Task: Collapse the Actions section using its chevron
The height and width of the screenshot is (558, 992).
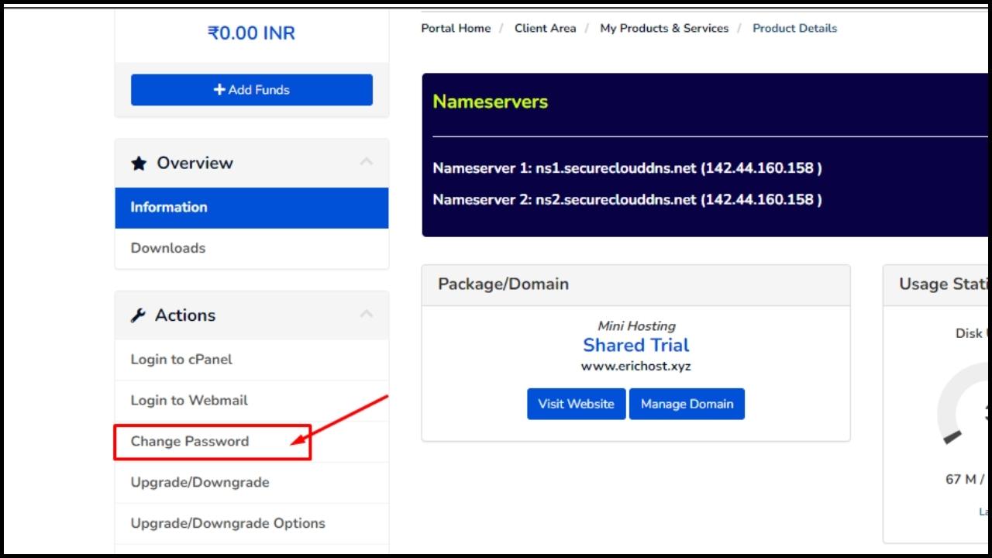Action: 367,312
